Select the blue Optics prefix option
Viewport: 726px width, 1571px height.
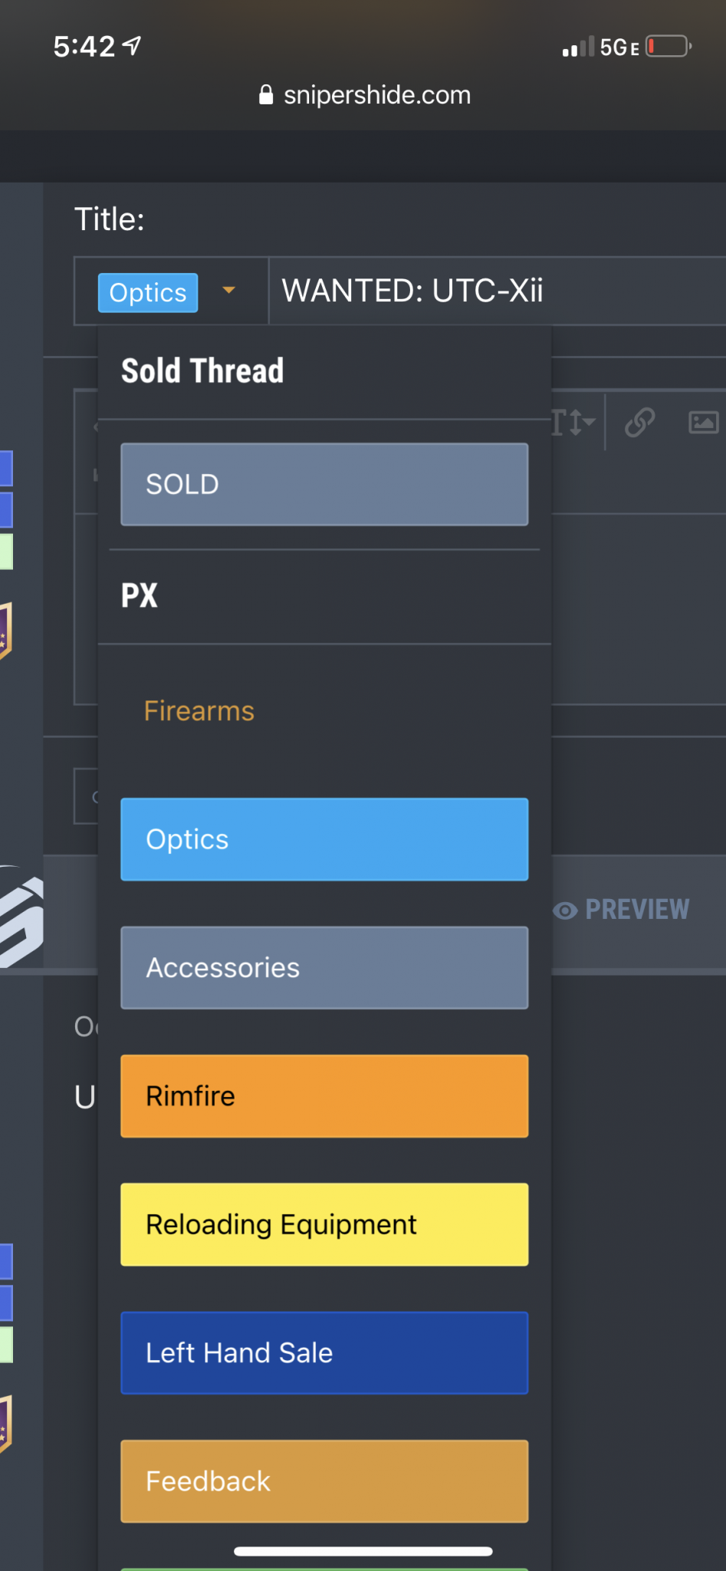[x=324, y=839]
